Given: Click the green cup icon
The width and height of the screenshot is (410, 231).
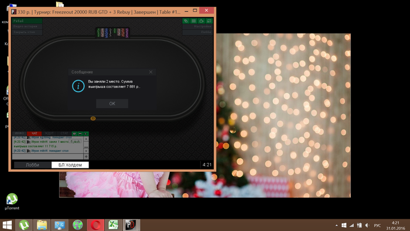Looking at the screenshot, I should pos(201,21).
